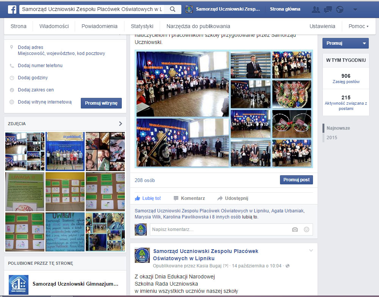Open emoji picker in comment box
Screen dimensions: 379x297
[x=307, y=229]
